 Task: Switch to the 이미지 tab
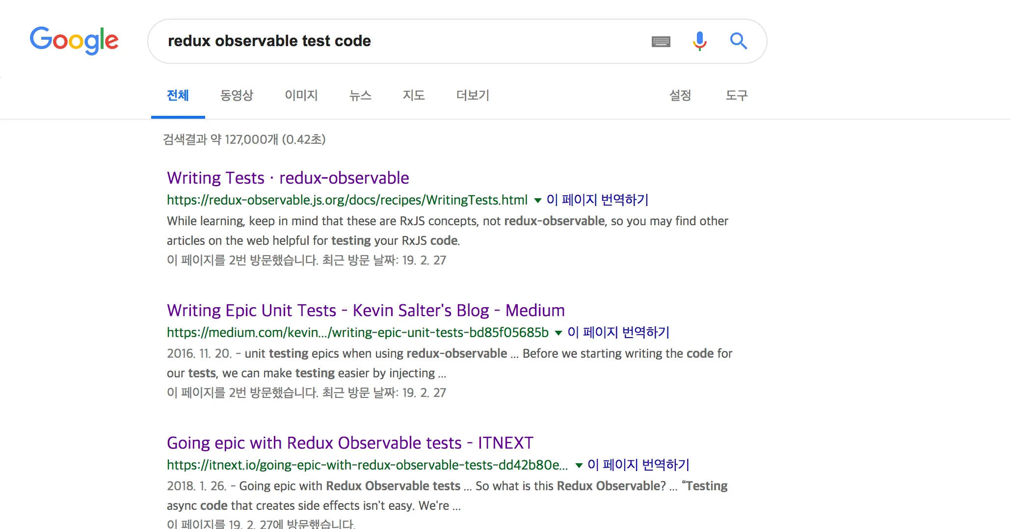tap(301, 95)
